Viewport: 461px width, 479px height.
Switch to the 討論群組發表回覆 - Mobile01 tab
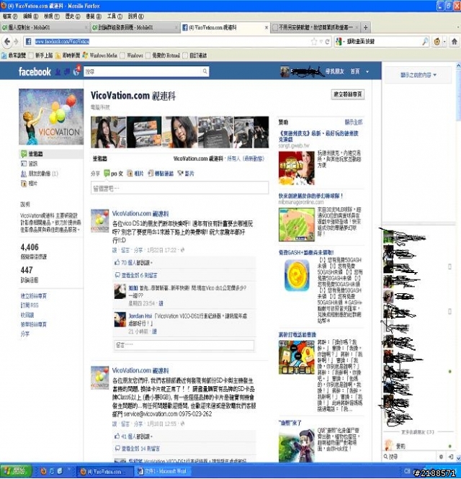(x=135, y=27)
